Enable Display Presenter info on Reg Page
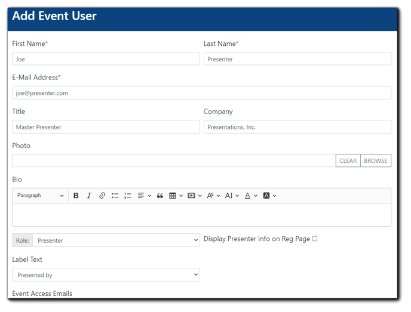 (315, 239)
